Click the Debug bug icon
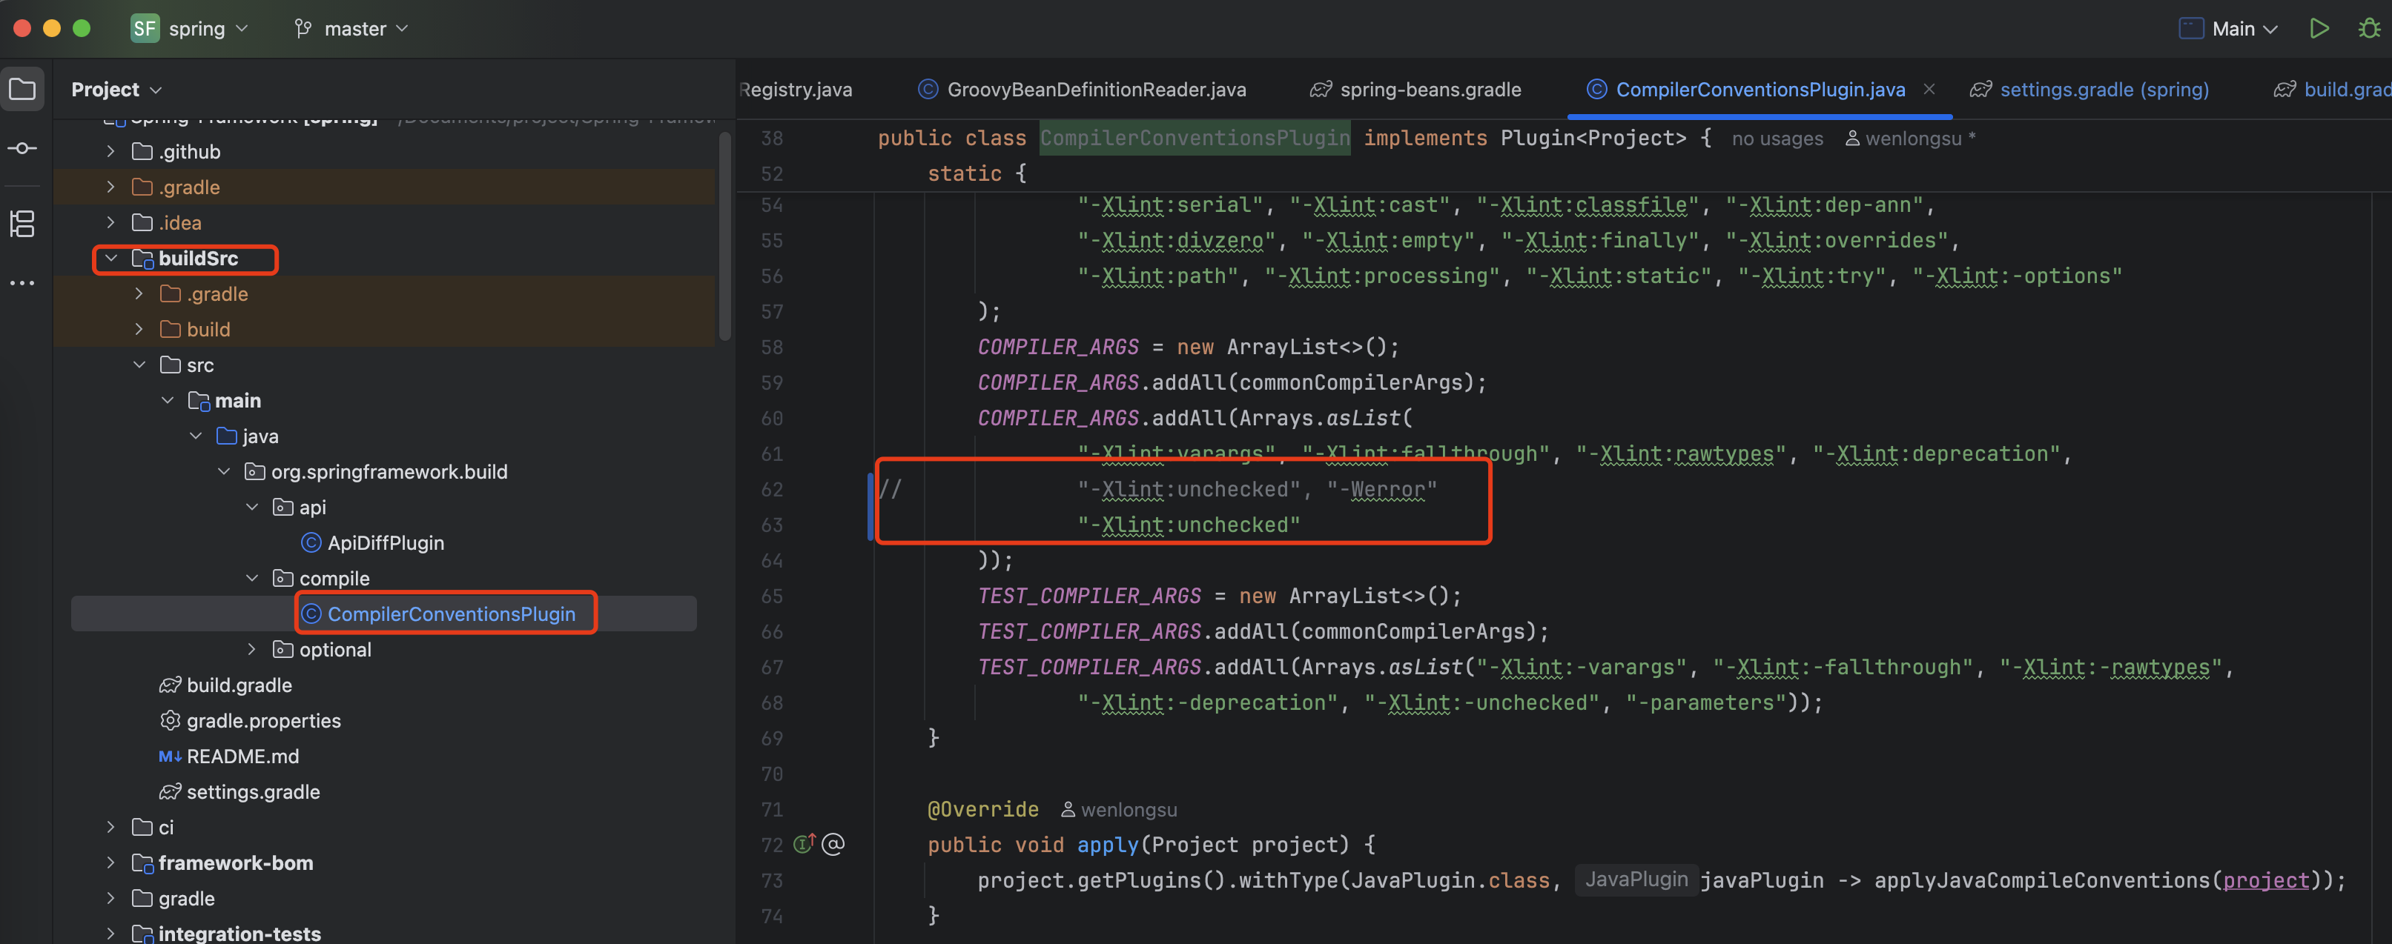Screen dimensions: 2392x944 [2369, 29]
